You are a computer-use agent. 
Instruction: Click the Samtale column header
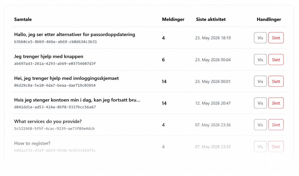[x=23, y=19]
